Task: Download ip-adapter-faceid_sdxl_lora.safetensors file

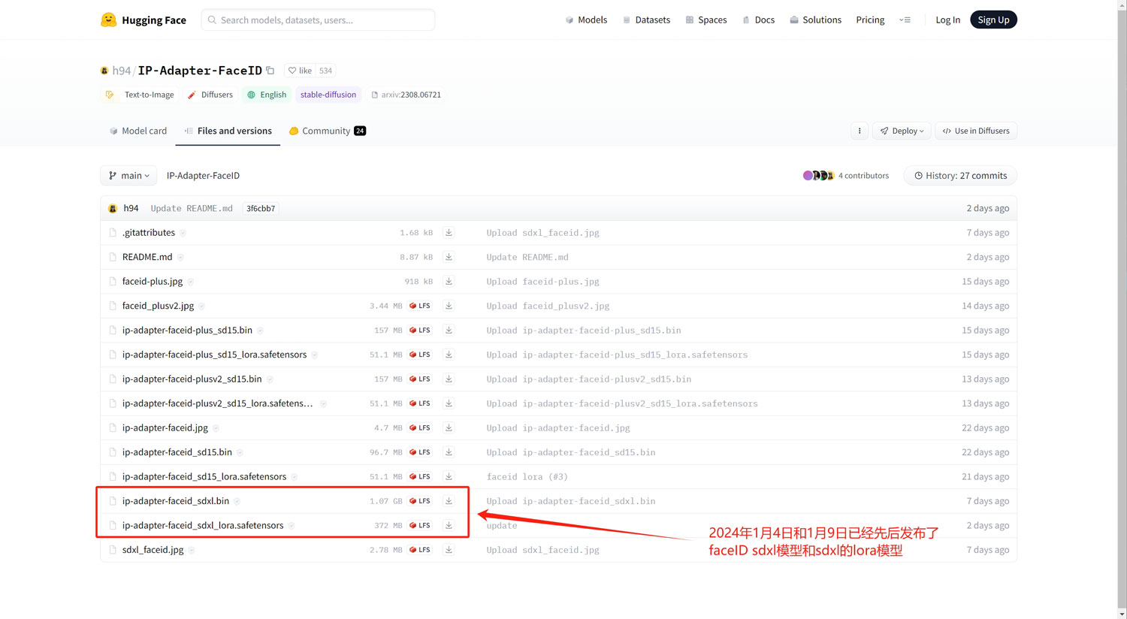Action: [x=449, y=526]
